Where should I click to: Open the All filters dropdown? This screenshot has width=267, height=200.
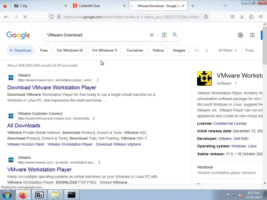tap(227, 50)
